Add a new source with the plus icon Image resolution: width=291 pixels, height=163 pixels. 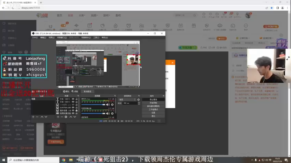click(x=58, y=117)
